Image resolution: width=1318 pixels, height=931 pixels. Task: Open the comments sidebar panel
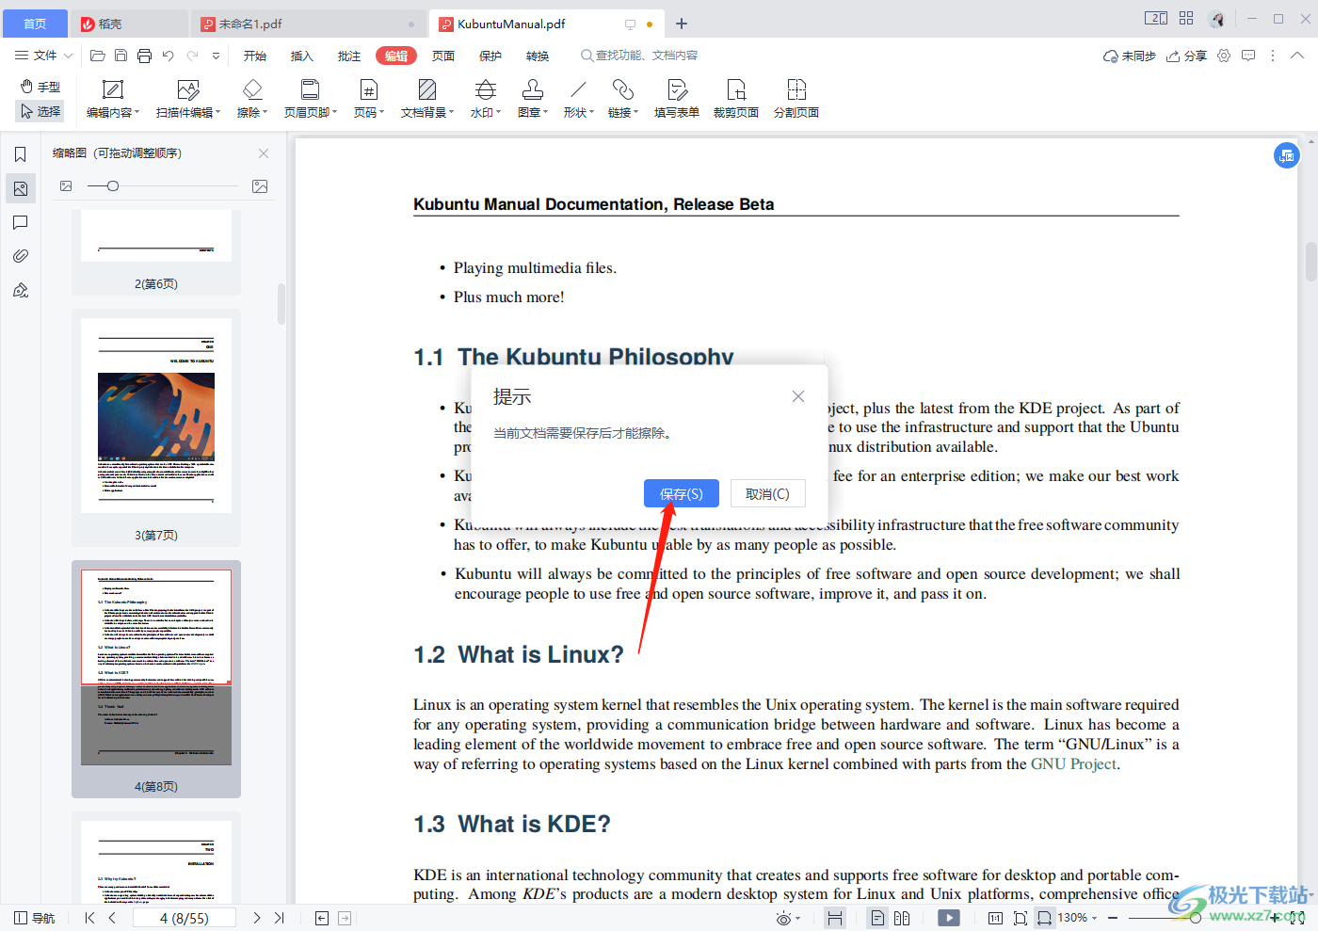click(x=20, y=222)
